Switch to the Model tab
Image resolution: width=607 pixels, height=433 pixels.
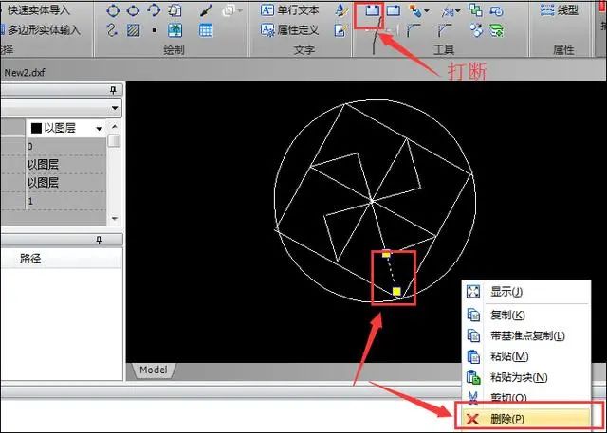pyautogui.click(x=154, y=370)
